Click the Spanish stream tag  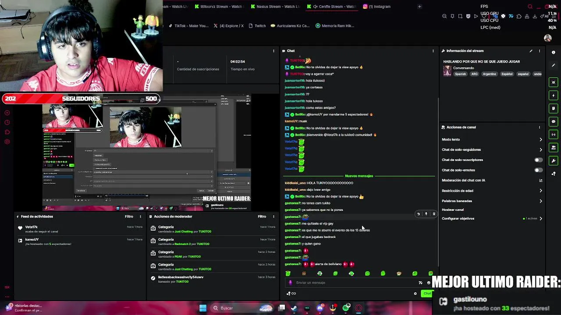[x=460, y=74]
